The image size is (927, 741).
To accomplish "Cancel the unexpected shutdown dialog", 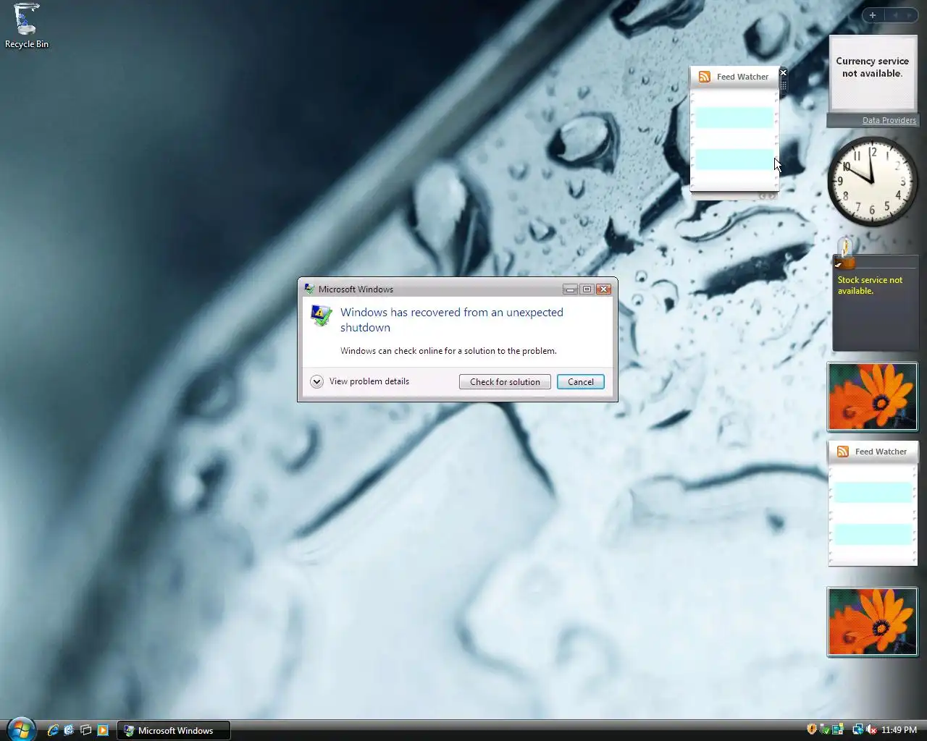I will click(x=581, y=381).
